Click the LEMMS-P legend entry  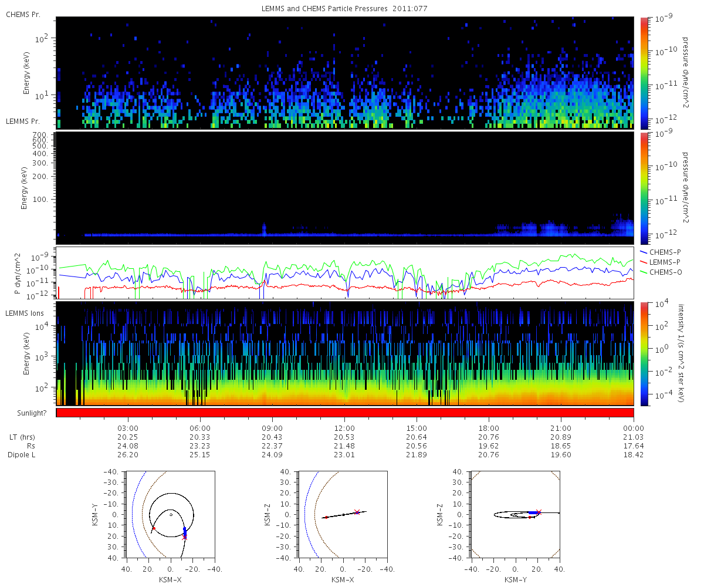pyautogui.click(x=664, y=262)
